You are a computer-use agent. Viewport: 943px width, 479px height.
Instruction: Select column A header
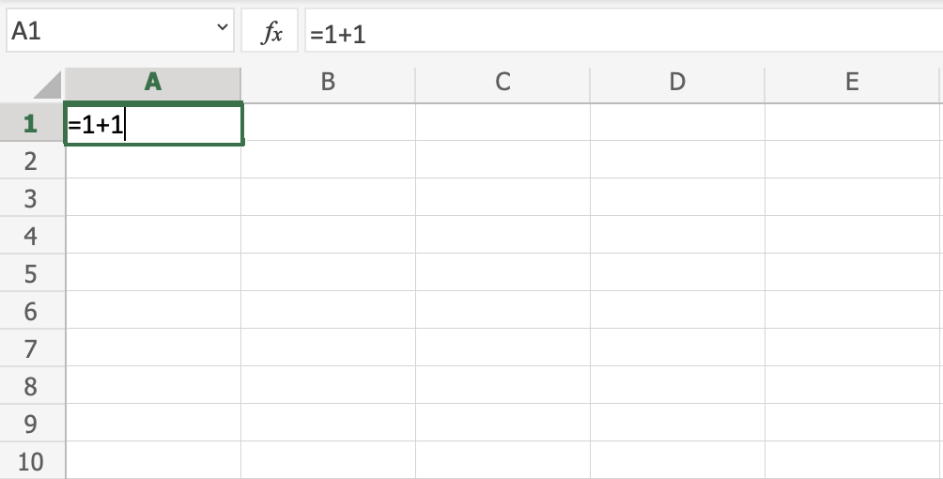153,83
